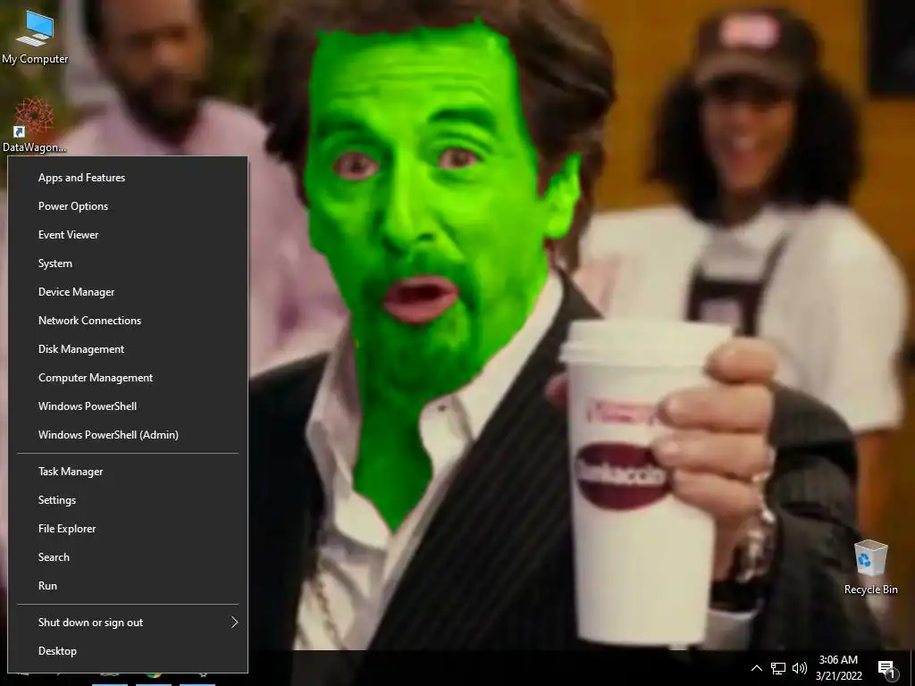Select the DataWagon desktop shortcut

pyautogui.click(x=35, y=125)
